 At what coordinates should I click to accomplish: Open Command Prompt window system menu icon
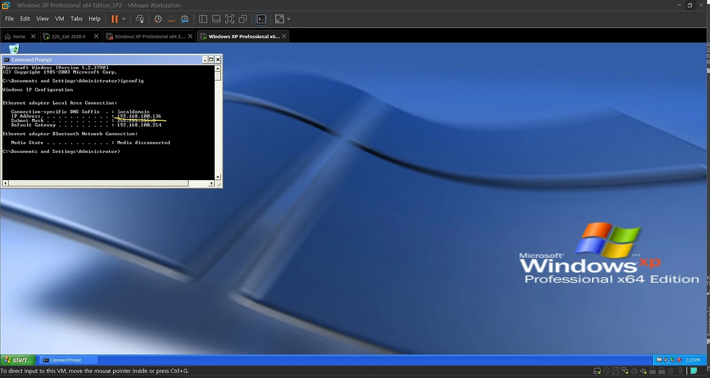coord(6,59)
